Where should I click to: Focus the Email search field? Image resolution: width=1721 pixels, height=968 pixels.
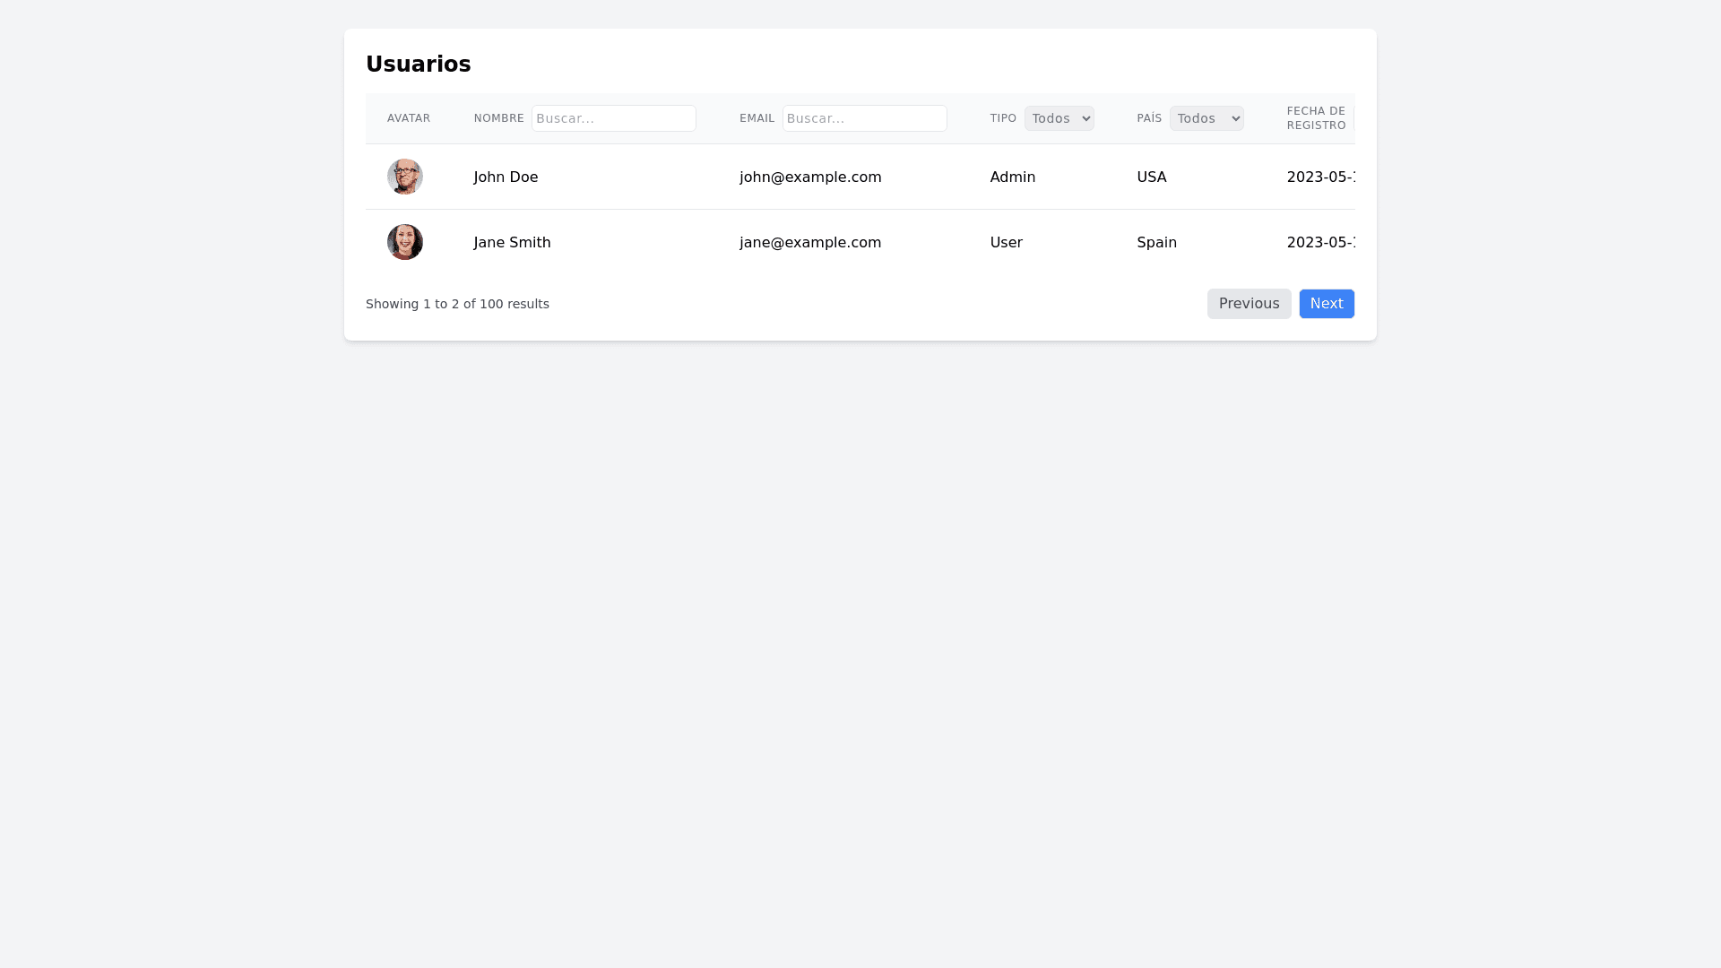(864, 118)
